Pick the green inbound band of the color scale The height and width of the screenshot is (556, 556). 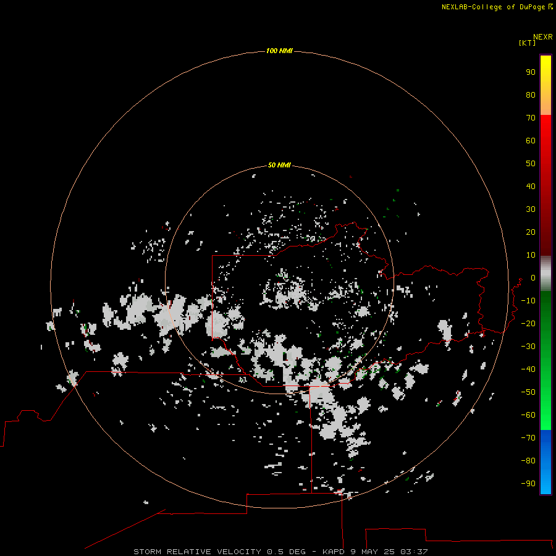click(x=545, y=361)
